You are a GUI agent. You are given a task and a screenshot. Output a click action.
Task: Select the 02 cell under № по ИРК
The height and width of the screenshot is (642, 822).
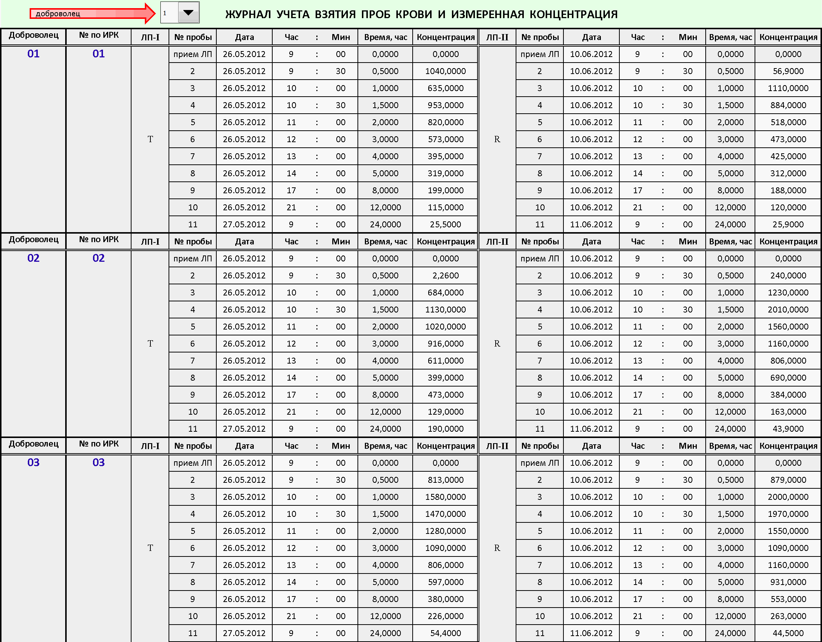(99, 258)
